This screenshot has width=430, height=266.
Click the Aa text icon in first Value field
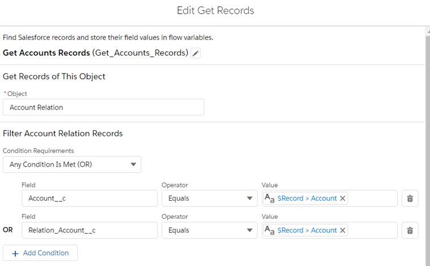click(x=270, y=198)
